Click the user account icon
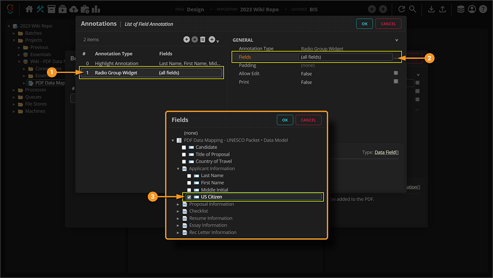 (472, 9)
